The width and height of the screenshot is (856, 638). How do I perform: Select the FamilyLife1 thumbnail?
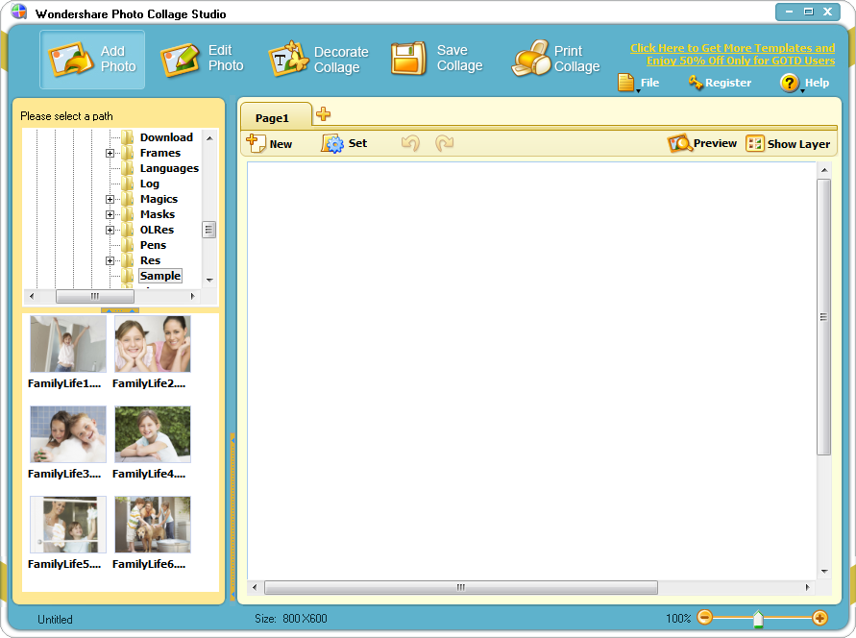67,344
